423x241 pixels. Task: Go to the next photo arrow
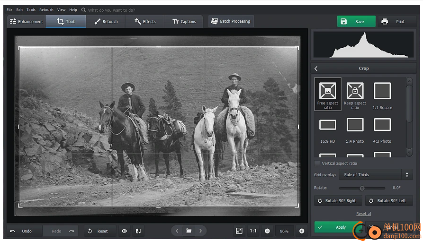[200, 231]
